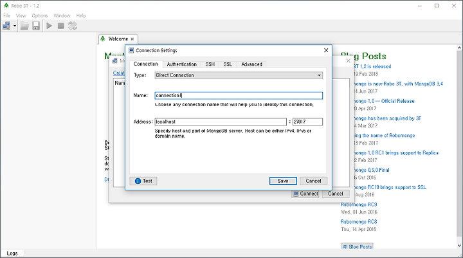Switch to the Advanced tab
The height and width of the screenshot is (258, 463).
[x=251, y=64]
